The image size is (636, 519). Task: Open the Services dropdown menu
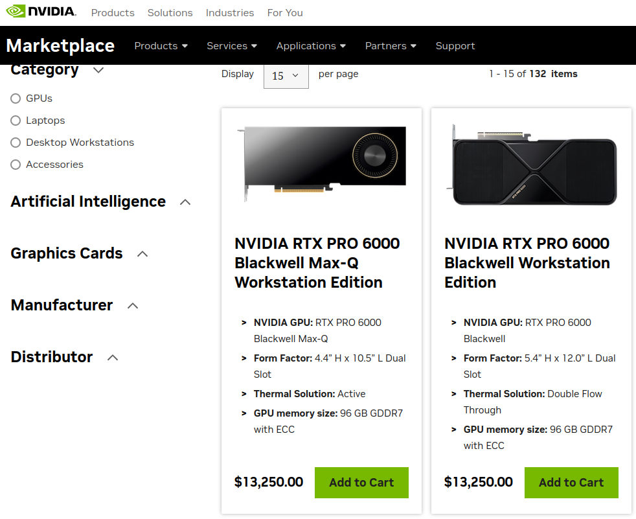(x=232, y=46)
